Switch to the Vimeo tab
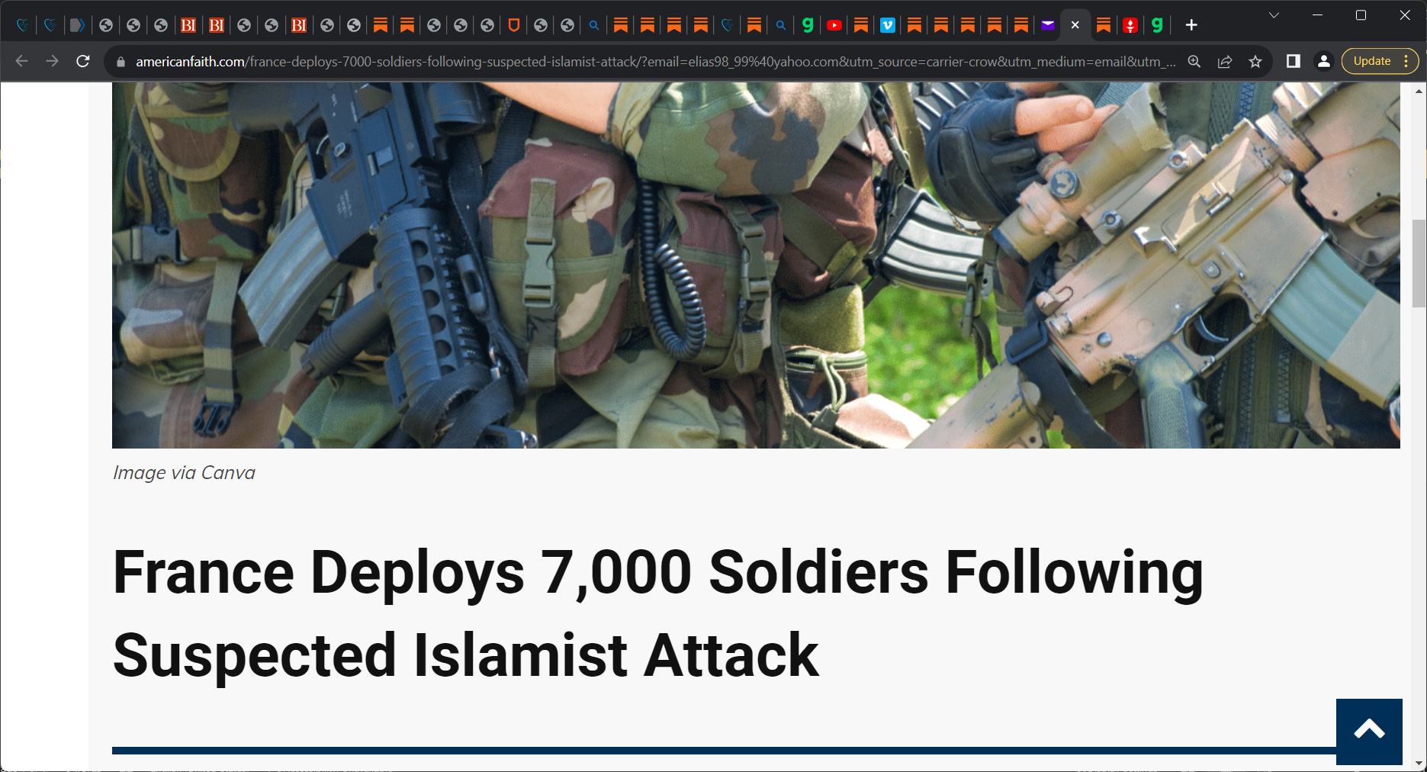Image resolution: width=1427 pixels, height=772 pixels. click(x=888, y=25)
